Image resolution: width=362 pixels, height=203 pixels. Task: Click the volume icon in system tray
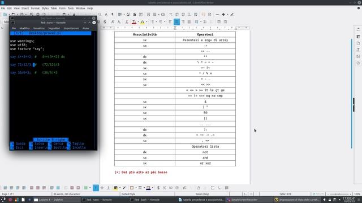tap(324, 200)
